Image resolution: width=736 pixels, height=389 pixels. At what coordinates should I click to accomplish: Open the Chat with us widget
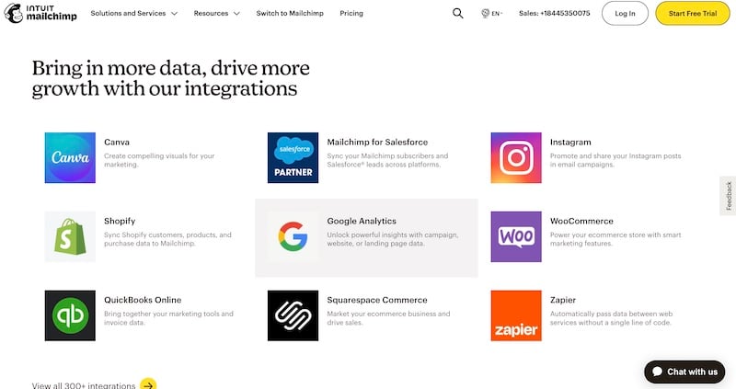coord(684,372)
